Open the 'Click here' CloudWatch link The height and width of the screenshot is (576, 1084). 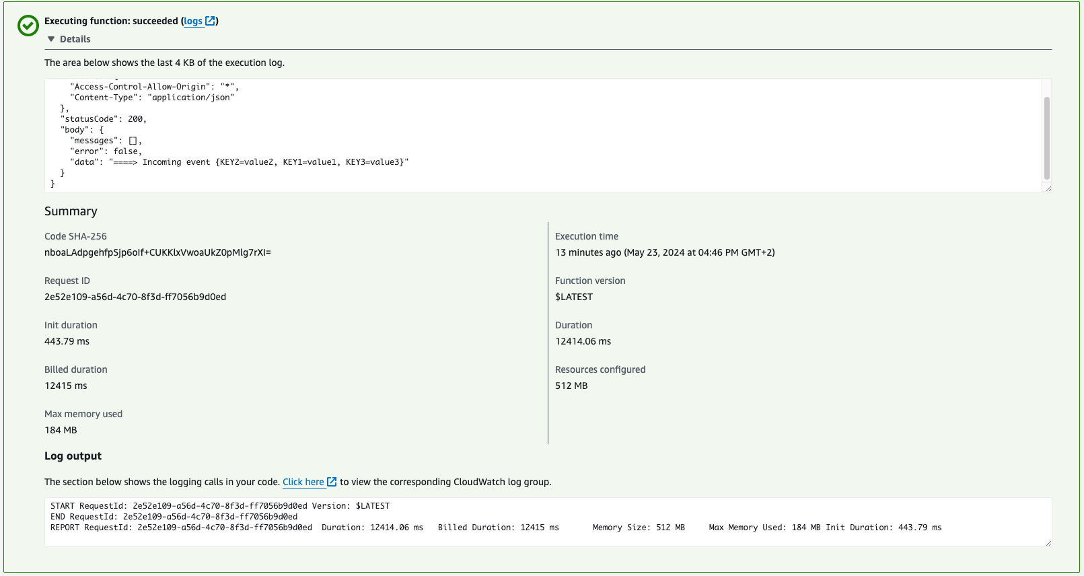(x=303, y=482)
